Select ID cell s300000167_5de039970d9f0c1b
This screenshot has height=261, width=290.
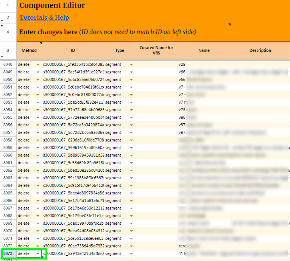(x=73, y=223)
